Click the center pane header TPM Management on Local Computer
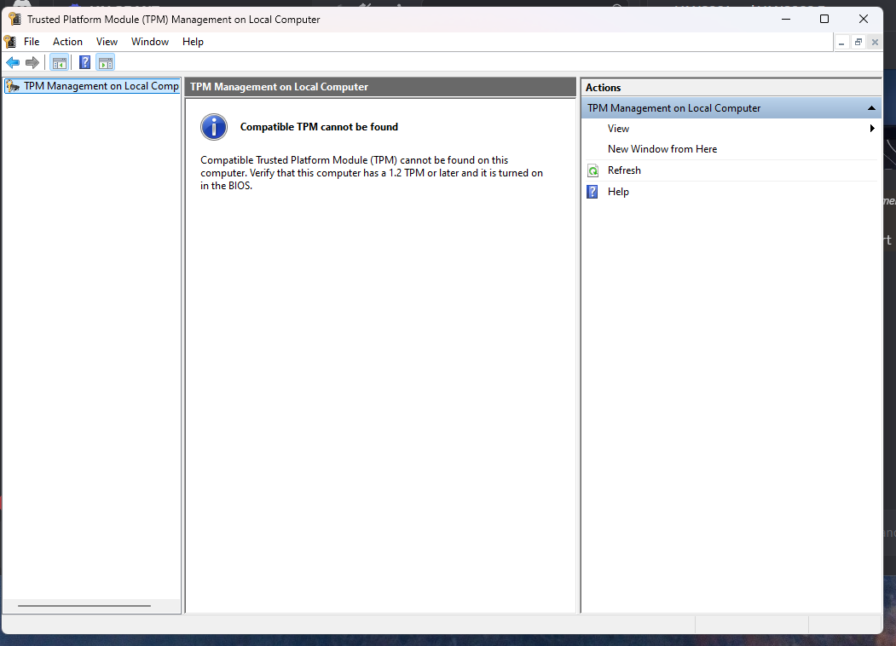 tap(380, 87)
